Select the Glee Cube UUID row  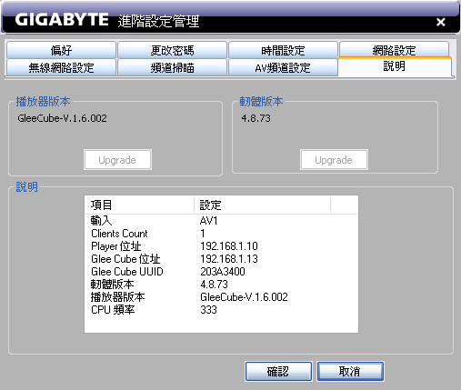[221, 272]
